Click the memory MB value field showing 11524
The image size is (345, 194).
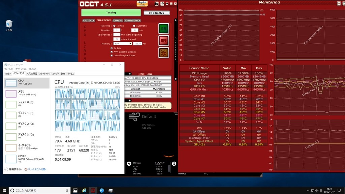(x=137, y=43)
